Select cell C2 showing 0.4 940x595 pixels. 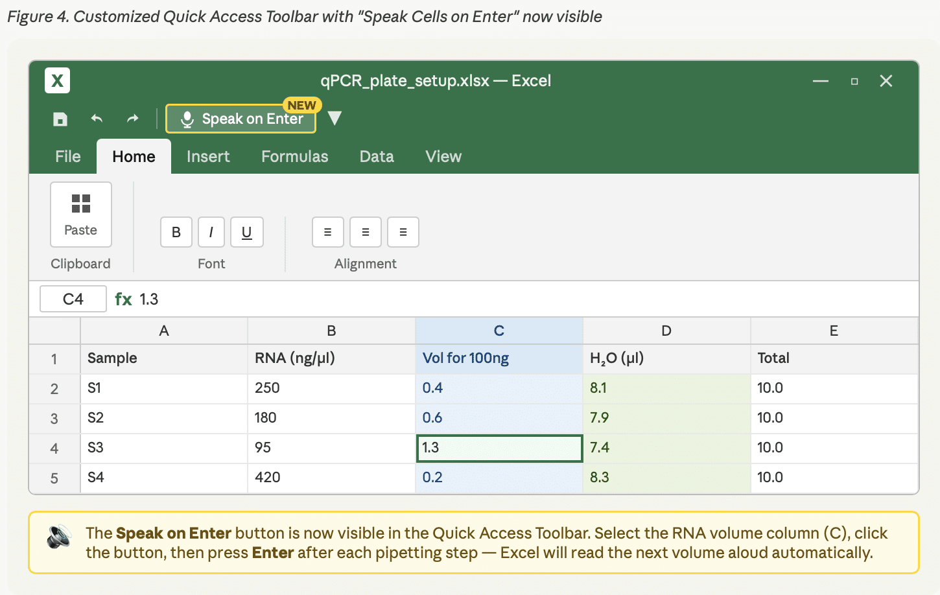[499, 388]
